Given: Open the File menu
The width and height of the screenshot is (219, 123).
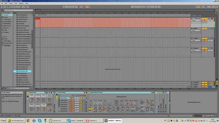Looking at the screenshot, I should [x=2, y=3].
